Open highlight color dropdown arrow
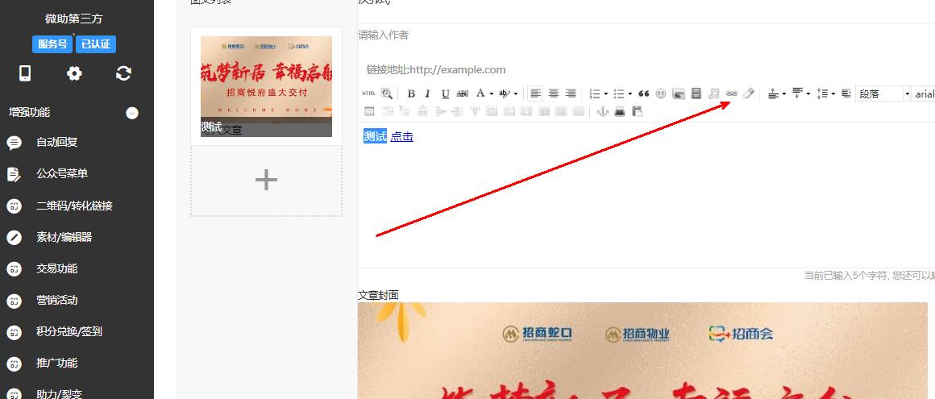 pyautogui.click(x=516, y=94)
